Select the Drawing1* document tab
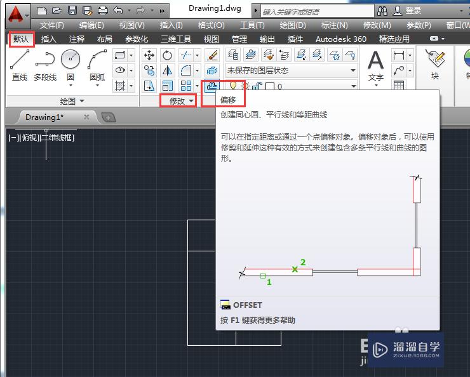This screenshot has height=377, width=470. [x=56, y=117]
